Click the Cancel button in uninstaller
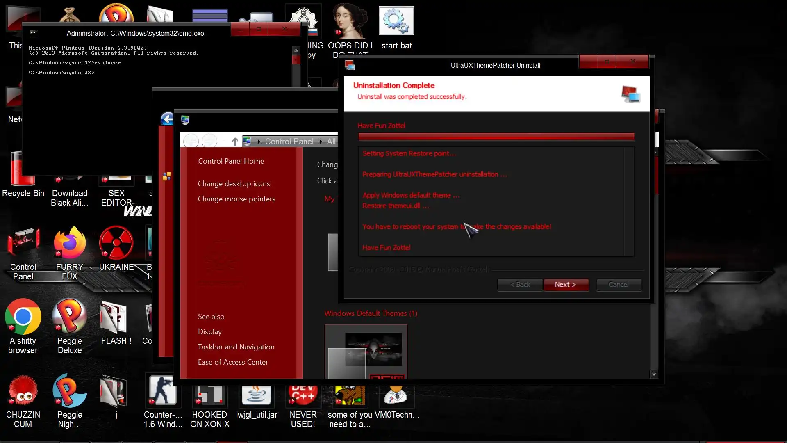 point(619,285)
